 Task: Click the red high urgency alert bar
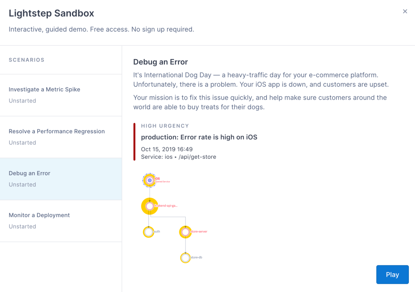pyautogui.click(x=134, y=142)
